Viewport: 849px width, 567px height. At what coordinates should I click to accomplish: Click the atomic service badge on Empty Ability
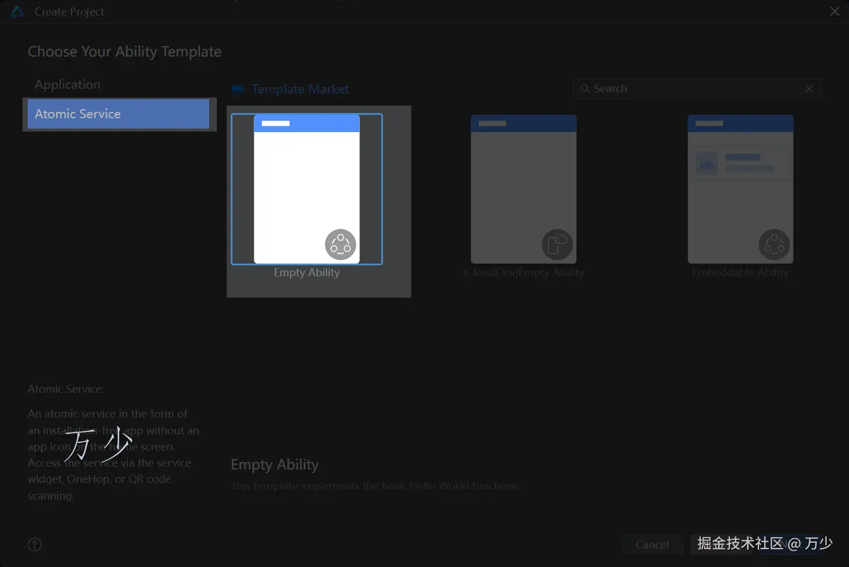click(340, 245)
